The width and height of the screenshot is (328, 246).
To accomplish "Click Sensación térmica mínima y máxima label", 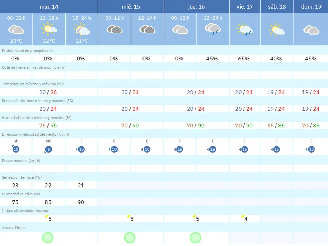I will (x=38, y=101).
